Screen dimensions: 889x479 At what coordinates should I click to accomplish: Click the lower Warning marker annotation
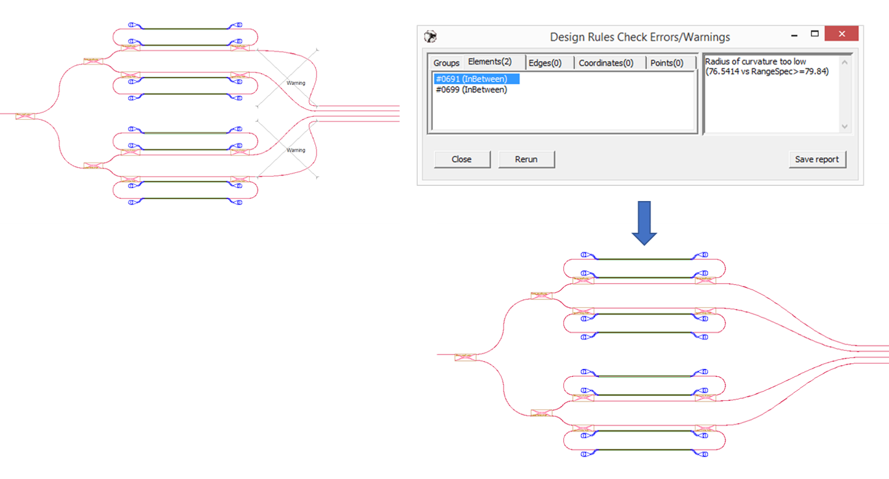(296, 149)
